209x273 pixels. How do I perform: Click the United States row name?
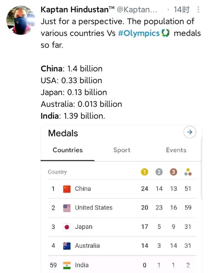click(x=94, y=208)
